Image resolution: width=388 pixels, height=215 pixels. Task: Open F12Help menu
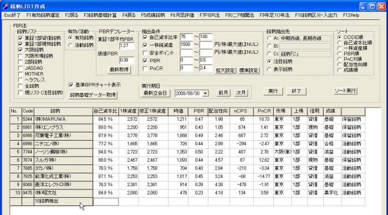tap(351, 16)
